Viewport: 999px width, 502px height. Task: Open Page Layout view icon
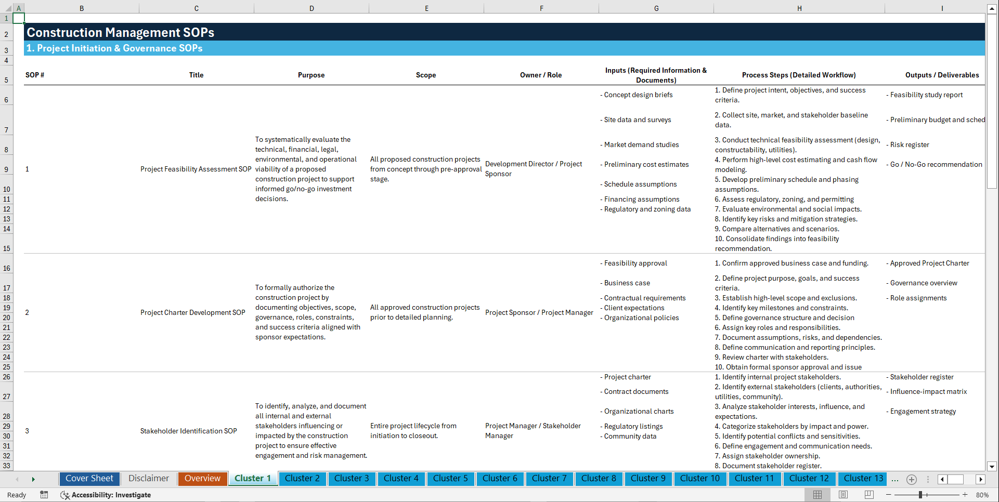point(842,495)
